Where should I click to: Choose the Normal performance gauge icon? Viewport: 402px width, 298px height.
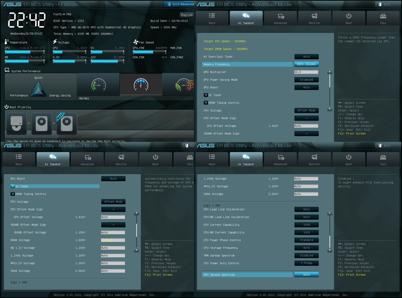(x=98, y=85)
